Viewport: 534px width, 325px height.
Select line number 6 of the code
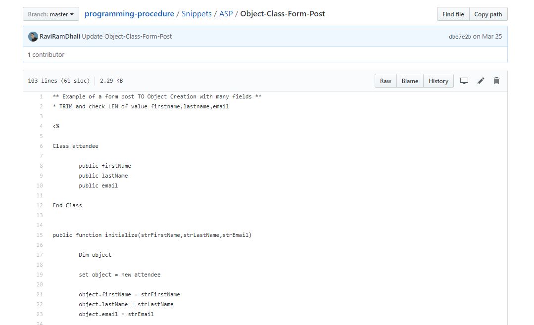(x=41, y=146)
